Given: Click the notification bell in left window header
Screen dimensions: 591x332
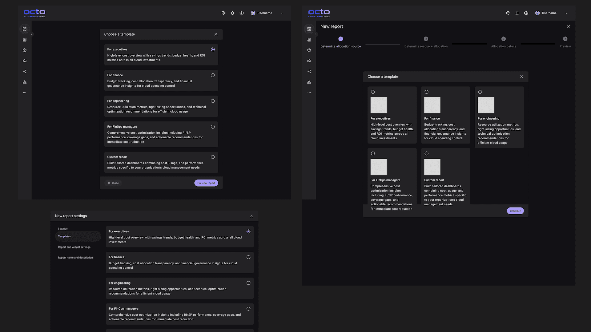Looking at the screenshot, I should 232,13.
